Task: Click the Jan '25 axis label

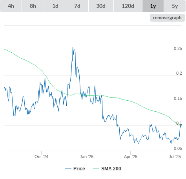Action: [x=86, y=157]
